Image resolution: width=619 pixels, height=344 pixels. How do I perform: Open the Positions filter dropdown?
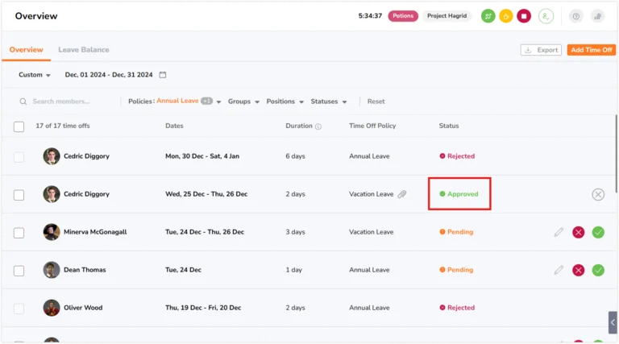pyautogui.click(x=285, y=102)
